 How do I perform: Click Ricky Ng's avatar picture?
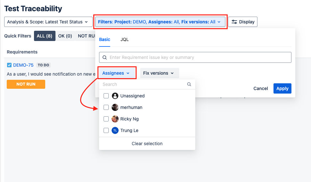[x=115, y=119]
